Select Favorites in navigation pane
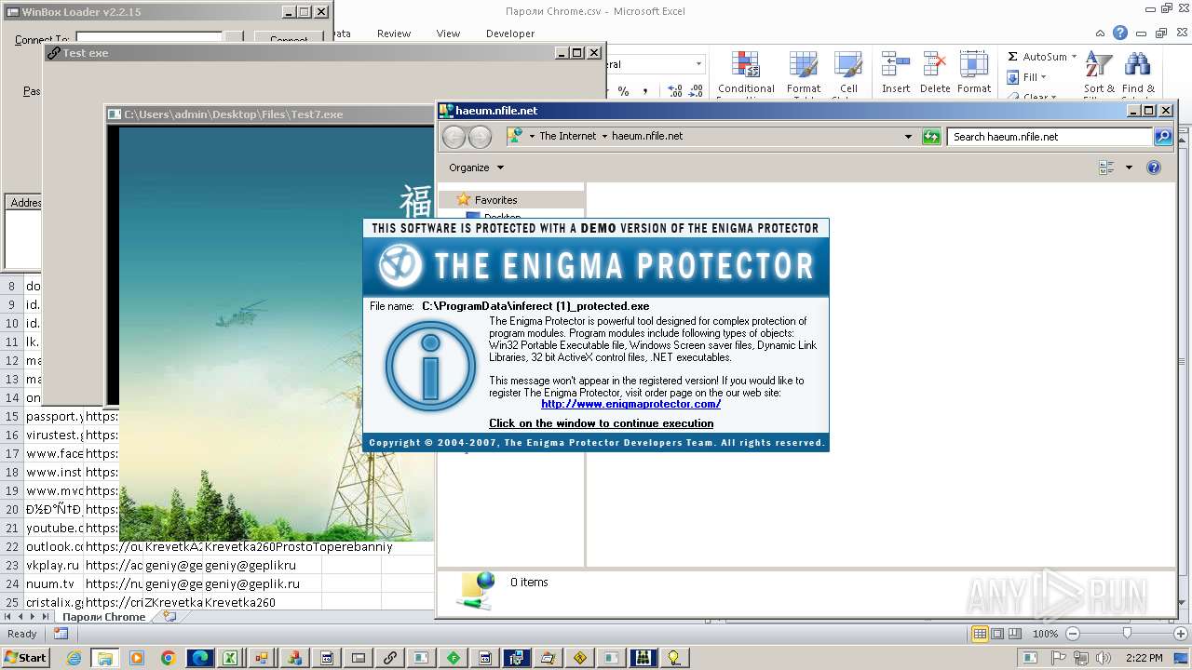 [495, 200]
